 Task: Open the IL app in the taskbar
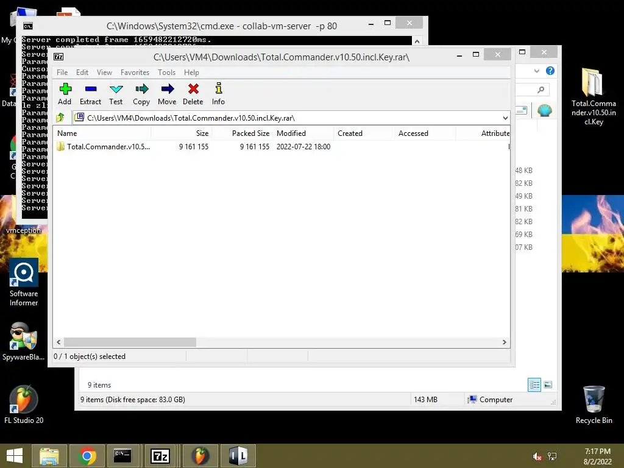pyautogui.click(x=238, y=456)
